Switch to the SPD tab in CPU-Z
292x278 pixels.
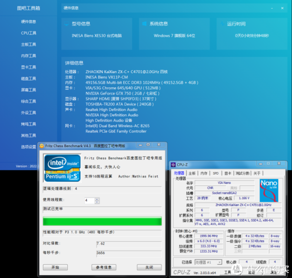pyautogui.click(x=215, y=173)
